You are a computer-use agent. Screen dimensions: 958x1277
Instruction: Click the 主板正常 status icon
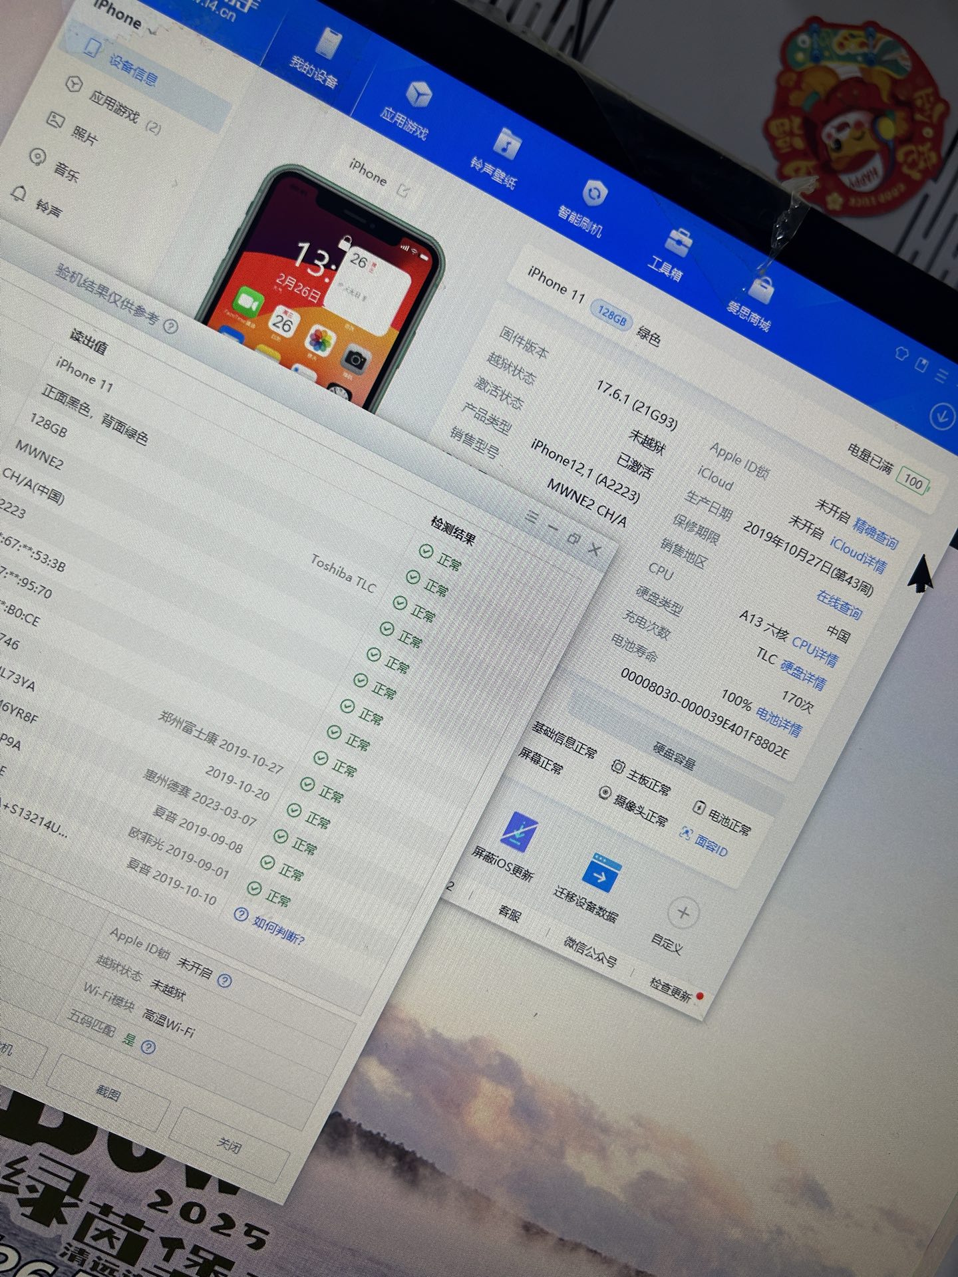(x=617, y=766)
